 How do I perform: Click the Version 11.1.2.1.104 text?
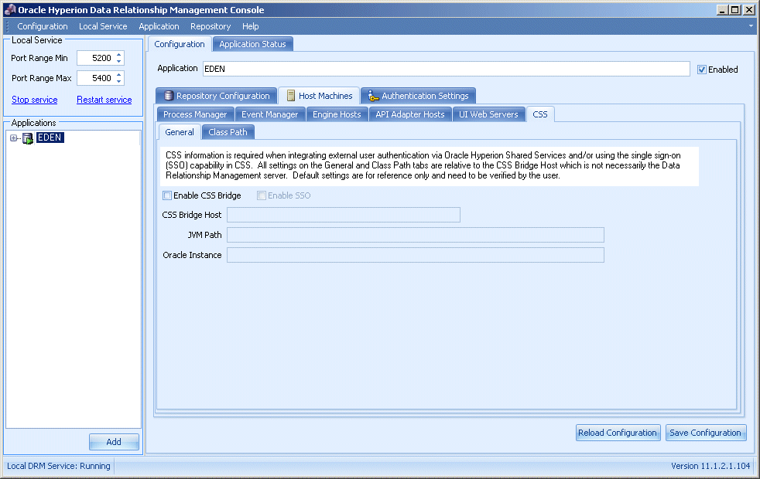(710, 466)
